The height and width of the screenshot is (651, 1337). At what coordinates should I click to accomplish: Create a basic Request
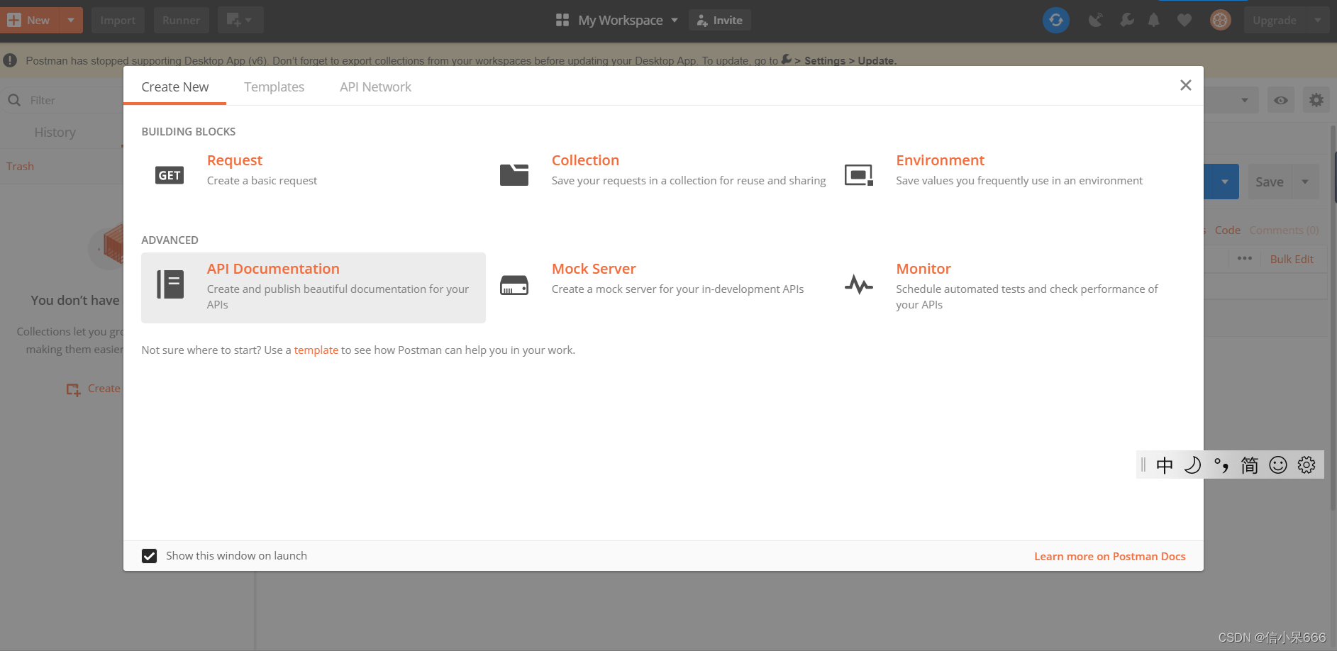[x=234, y=160]
